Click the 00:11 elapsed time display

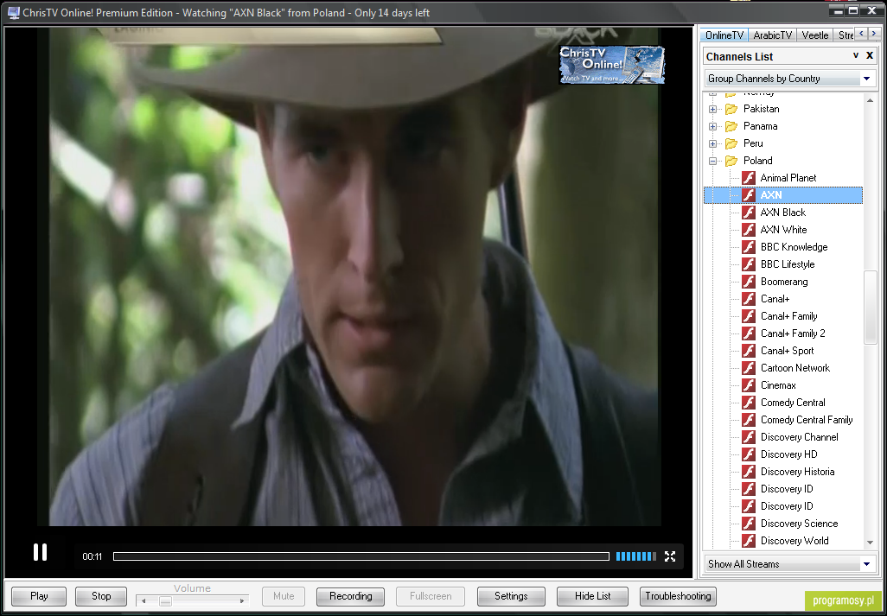tap(93, 556)
